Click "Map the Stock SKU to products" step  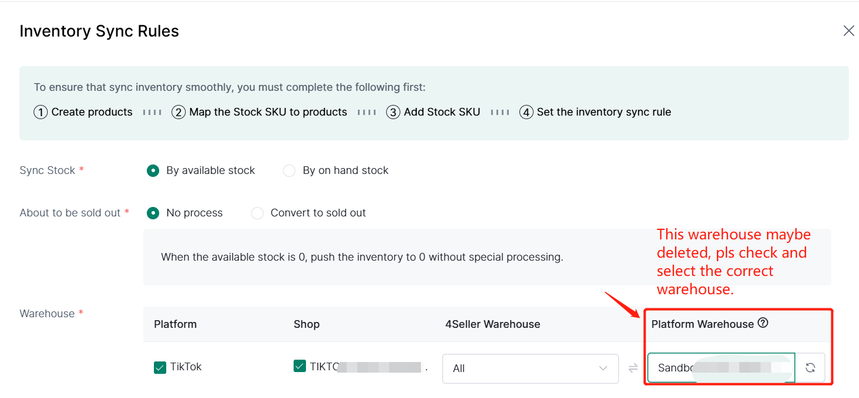click(268, 112)
